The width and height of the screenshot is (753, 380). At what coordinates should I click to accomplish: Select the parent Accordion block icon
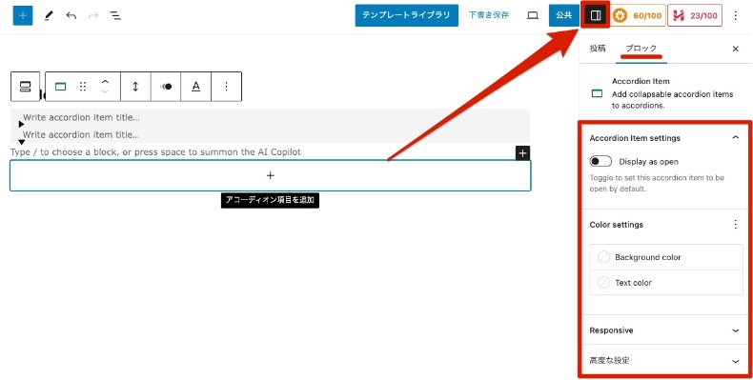coord(25,87)
